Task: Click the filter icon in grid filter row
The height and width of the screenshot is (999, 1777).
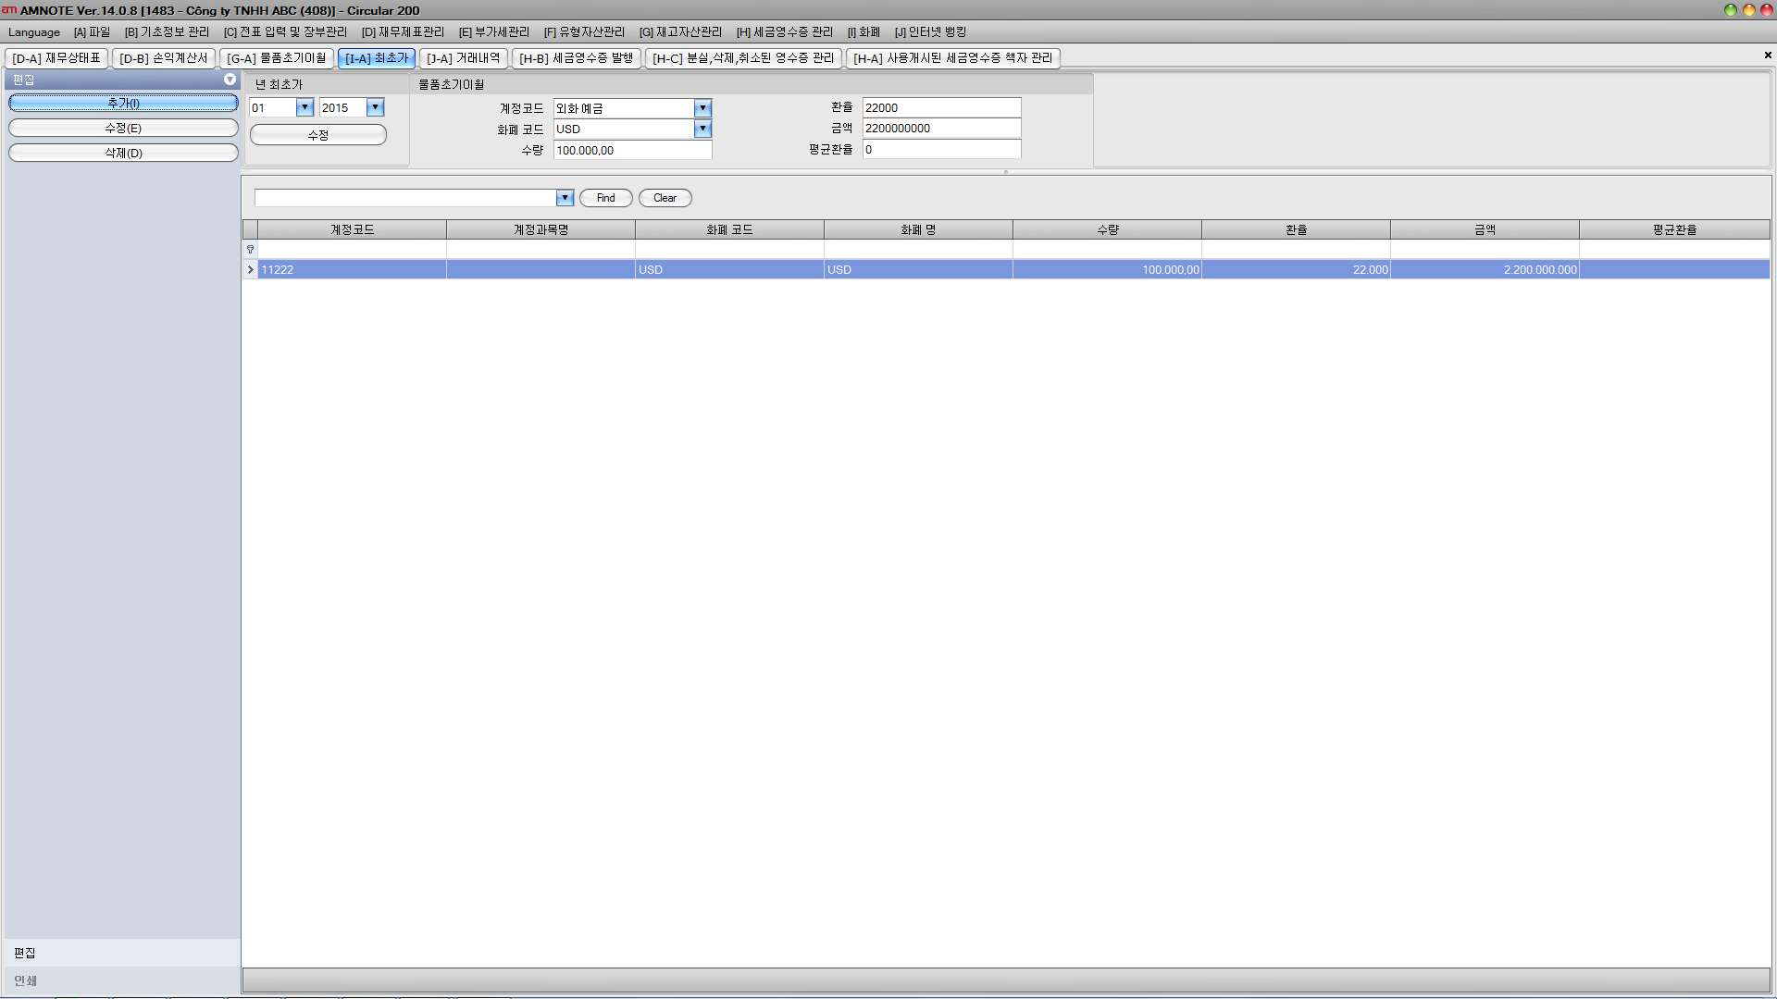Action: click(250, 250)
